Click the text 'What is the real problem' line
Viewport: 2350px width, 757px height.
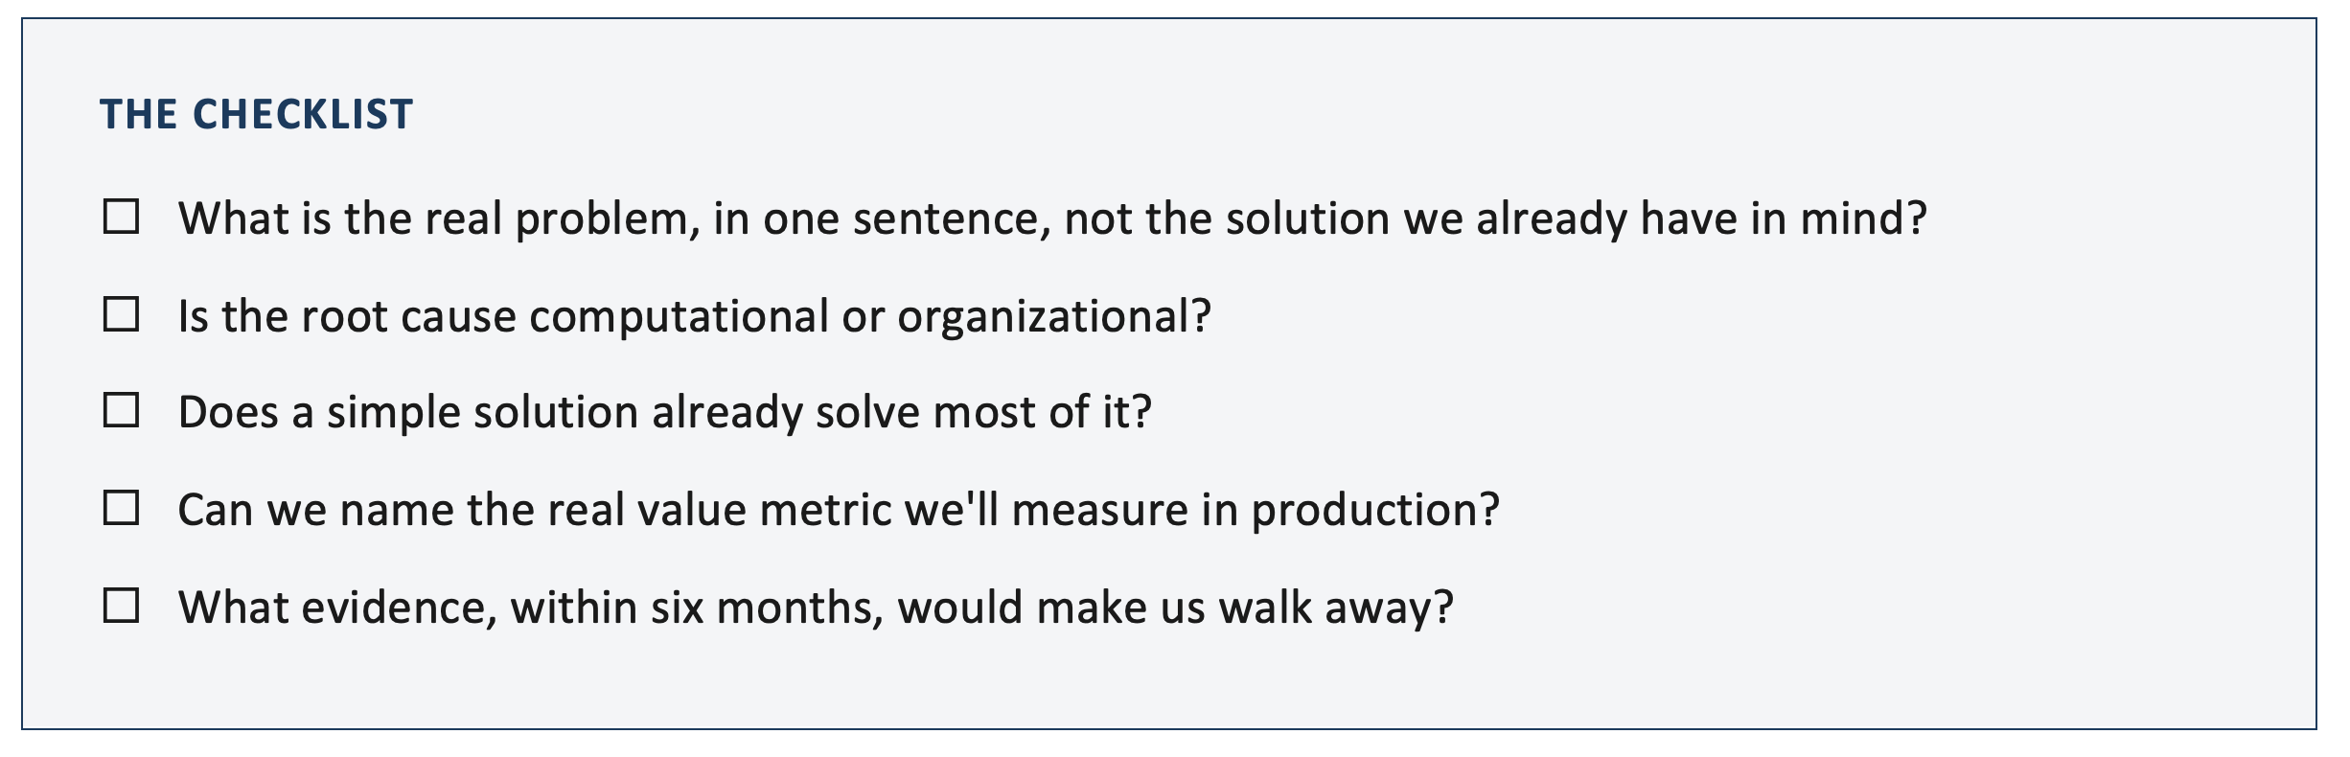coord(1052,218)
